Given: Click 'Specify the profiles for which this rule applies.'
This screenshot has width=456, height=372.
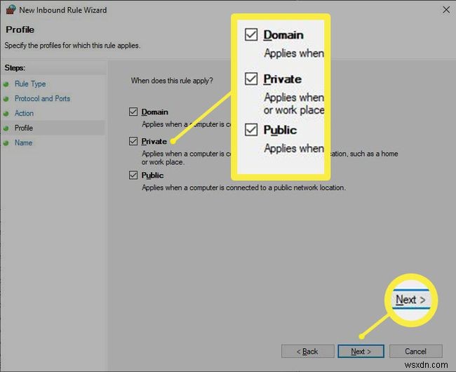Looking at the screenshot, I should click(72, 46).
